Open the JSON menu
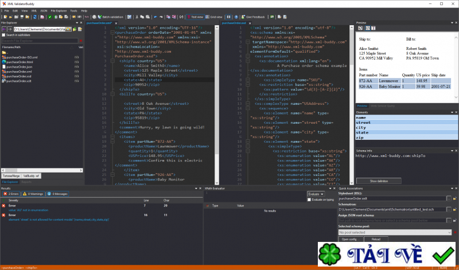This screenshot has width=459, height=270. [44, 10]
